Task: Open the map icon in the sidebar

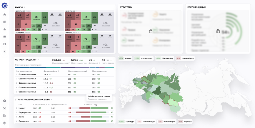Action: click(4, 44)
